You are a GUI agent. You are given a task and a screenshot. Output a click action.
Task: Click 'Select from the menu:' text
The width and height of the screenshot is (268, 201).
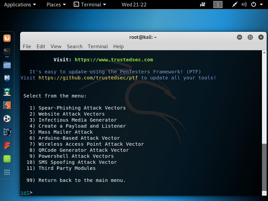click(55, 96)
